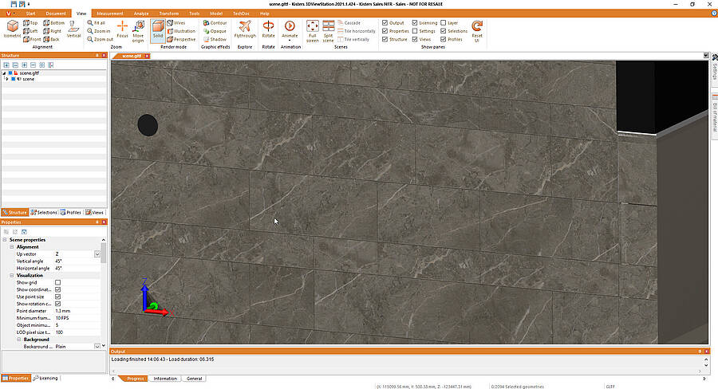The width and height of the screenshot is (718, 389).
Task: Open the Document ribbon tab
Action: coord(55,14)
